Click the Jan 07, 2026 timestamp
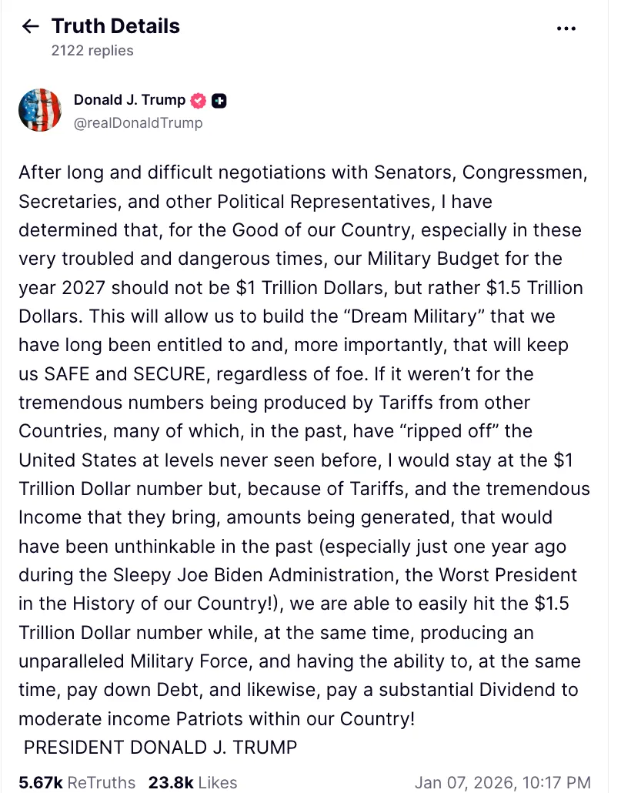Screen dimensions: 631x793 click(502, 782)
